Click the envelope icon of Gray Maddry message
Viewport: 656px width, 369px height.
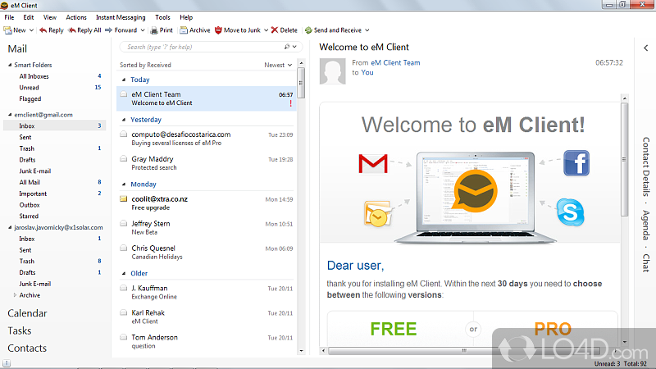[x=124, y=158]
